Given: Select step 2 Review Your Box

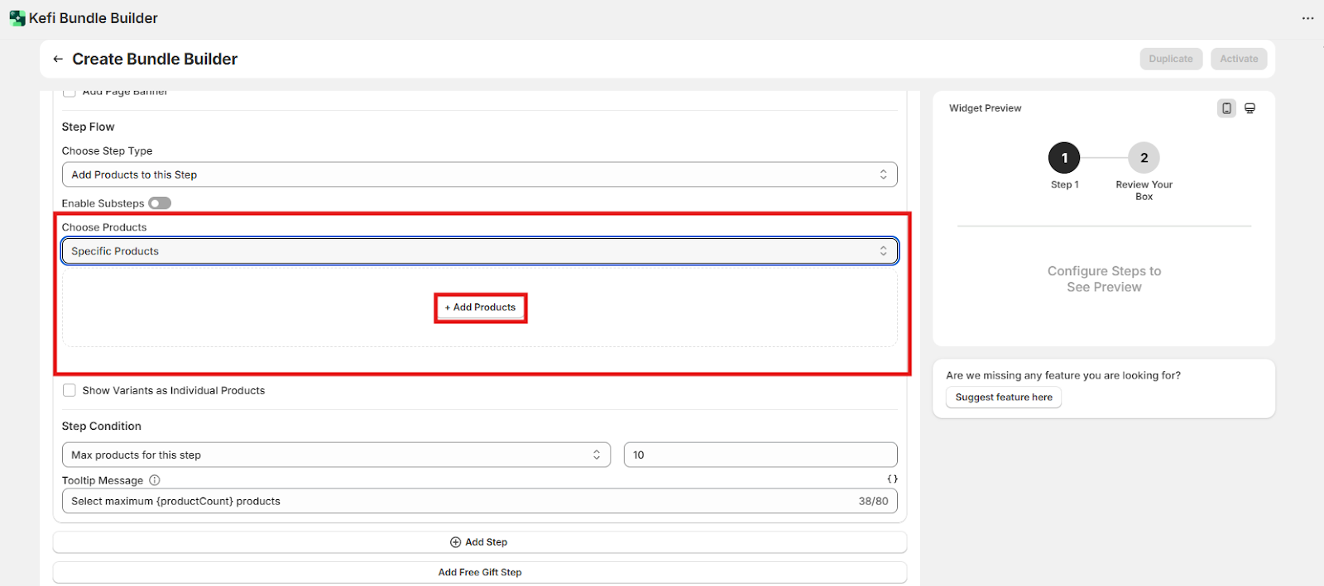Looking at the screenshot, I should click(1144, 158).
